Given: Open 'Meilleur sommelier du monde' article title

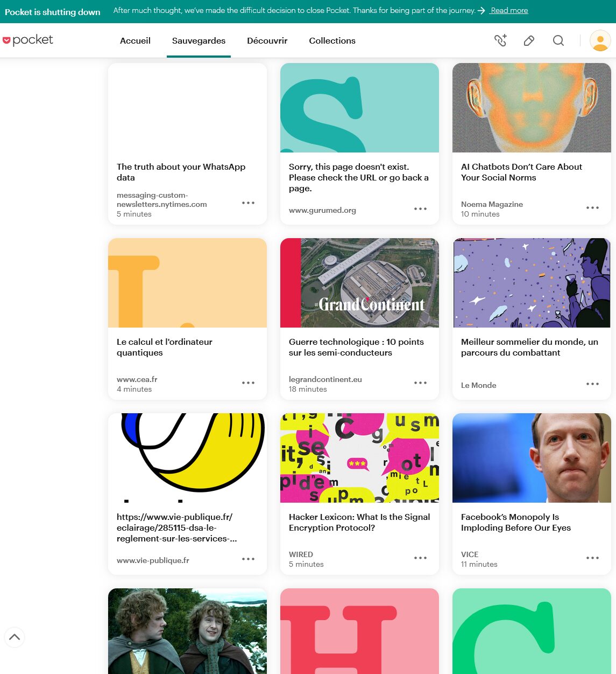Looking at the screenshot, I should coord(529,348).
